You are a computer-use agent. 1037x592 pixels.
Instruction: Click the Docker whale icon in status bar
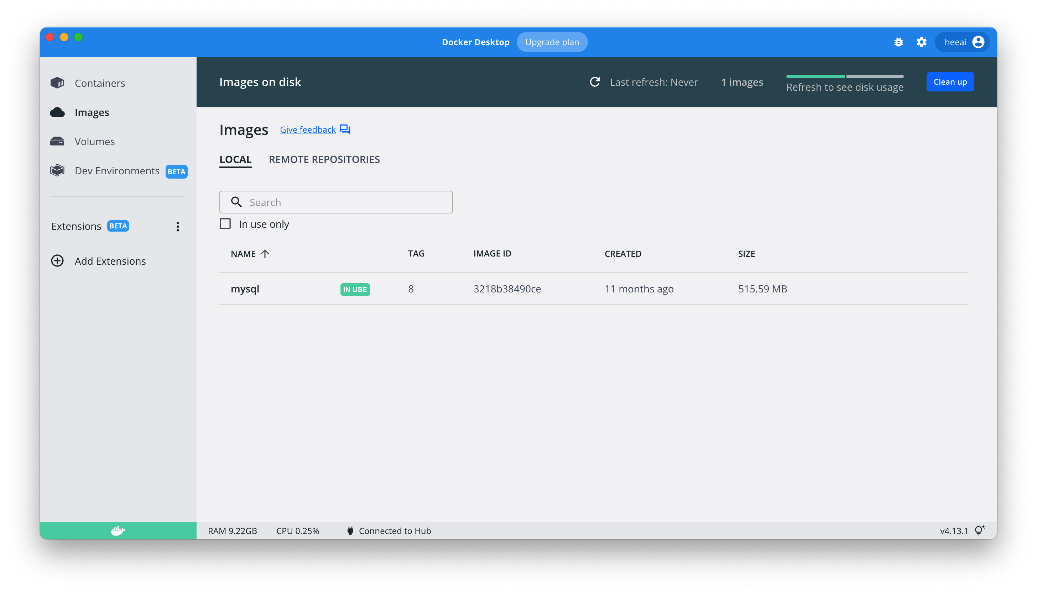(118, 530)
